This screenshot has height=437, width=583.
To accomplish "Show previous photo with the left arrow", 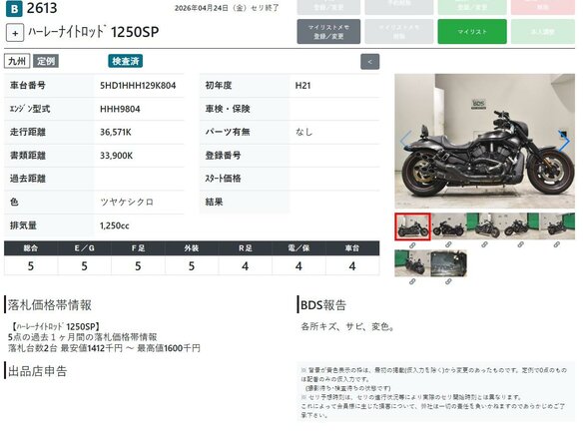I will tap(405, 142).
